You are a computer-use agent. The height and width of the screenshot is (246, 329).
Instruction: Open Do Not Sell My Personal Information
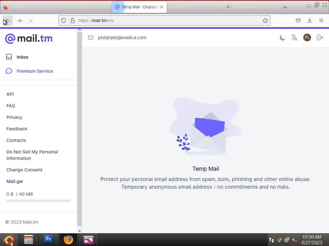coord(32,155)
